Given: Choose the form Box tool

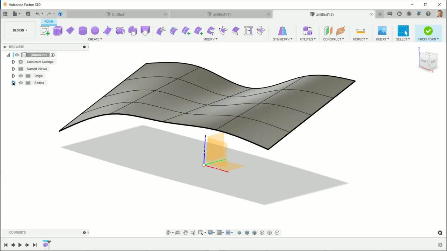Looking at the screenshot, I should (x=58, y=31).
